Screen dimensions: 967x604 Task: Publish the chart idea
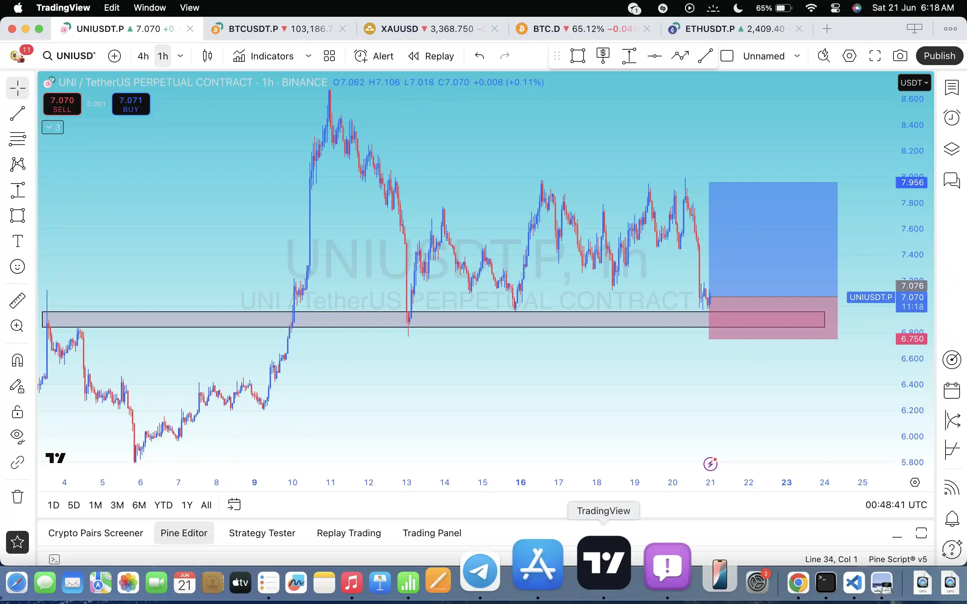click(x=939, y=56)
